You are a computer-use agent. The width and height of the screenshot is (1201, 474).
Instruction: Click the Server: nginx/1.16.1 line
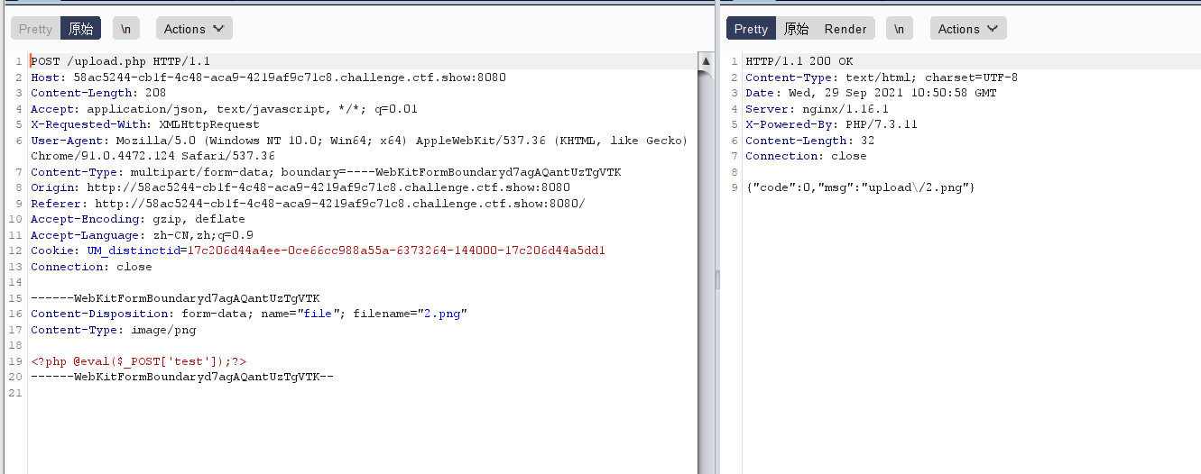point(817,109)
